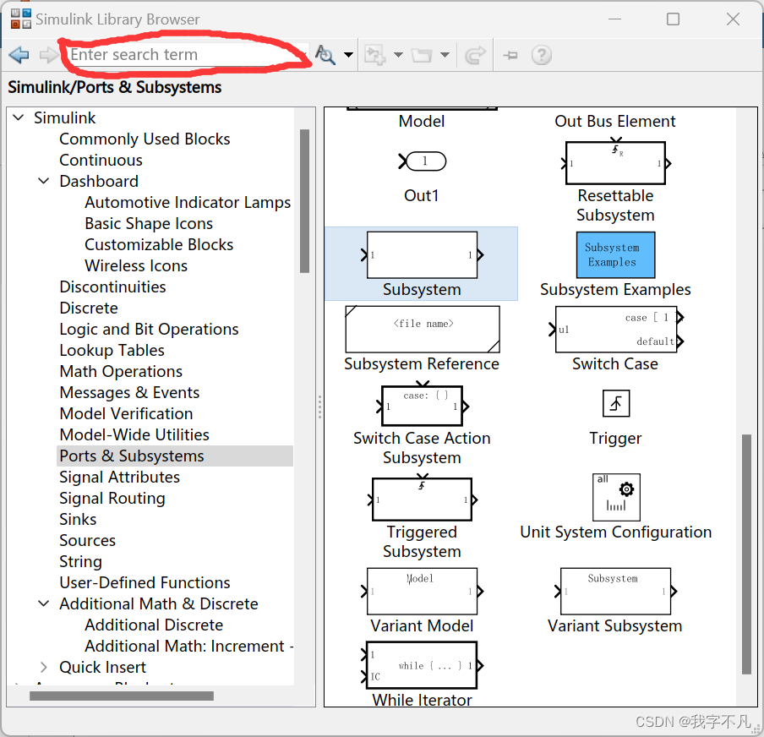Open the folder icon dropdown arrow
The width and height of the screenshot is (764, 737).
(445, 55)
